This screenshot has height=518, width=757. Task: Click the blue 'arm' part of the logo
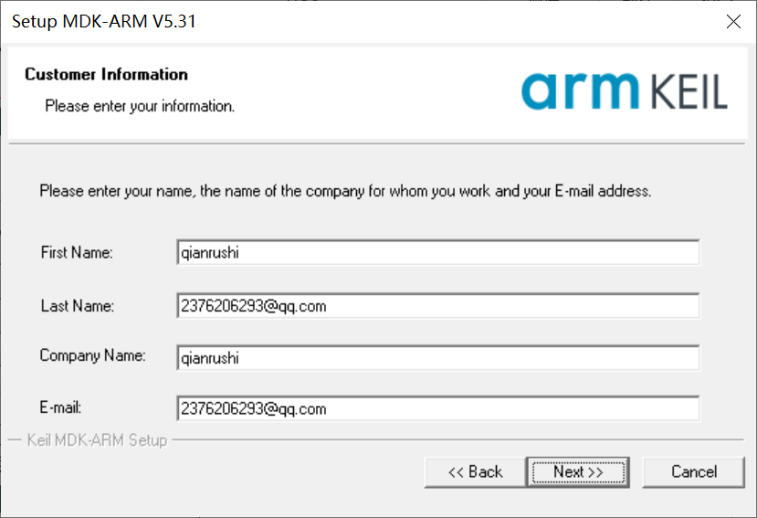coord(581,90)
